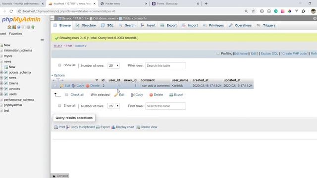Expand the Options link above the table

(58, 75)
